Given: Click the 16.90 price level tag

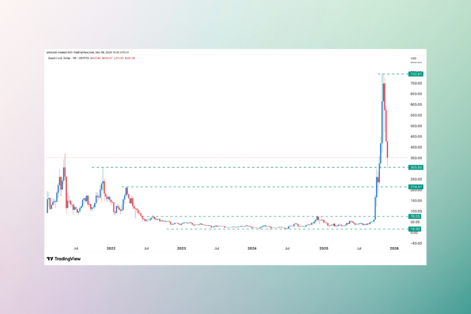Looking at the screenshot, I should 414,228.
